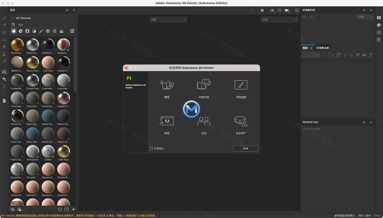The height and width of the screenshot is (218, 383).
Task: Click the Start painting brush icon
Action: 241,85
